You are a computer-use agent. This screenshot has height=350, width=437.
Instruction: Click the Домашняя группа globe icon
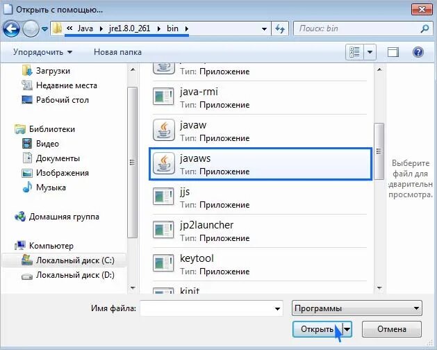tap(20, 217)
